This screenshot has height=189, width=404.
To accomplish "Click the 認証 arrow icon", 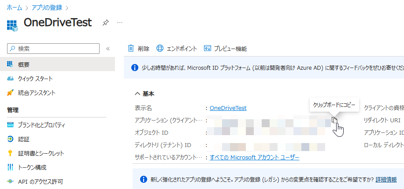I will [x=10, y=140].
